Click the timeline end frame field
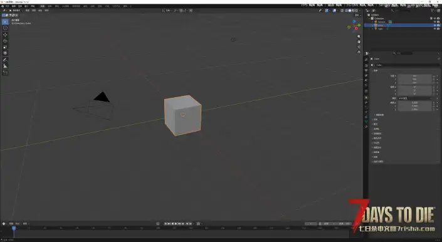The image size is (442, 242). pos(345,224)
